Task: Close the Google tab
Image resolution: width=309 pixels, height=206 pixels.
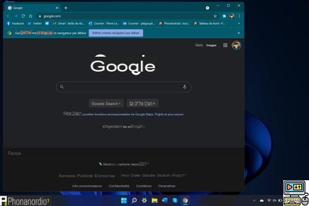Action: (57, 8)
